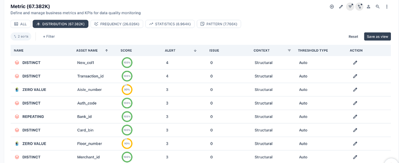Edit the Transaction_id row with pencil icon

355,76
